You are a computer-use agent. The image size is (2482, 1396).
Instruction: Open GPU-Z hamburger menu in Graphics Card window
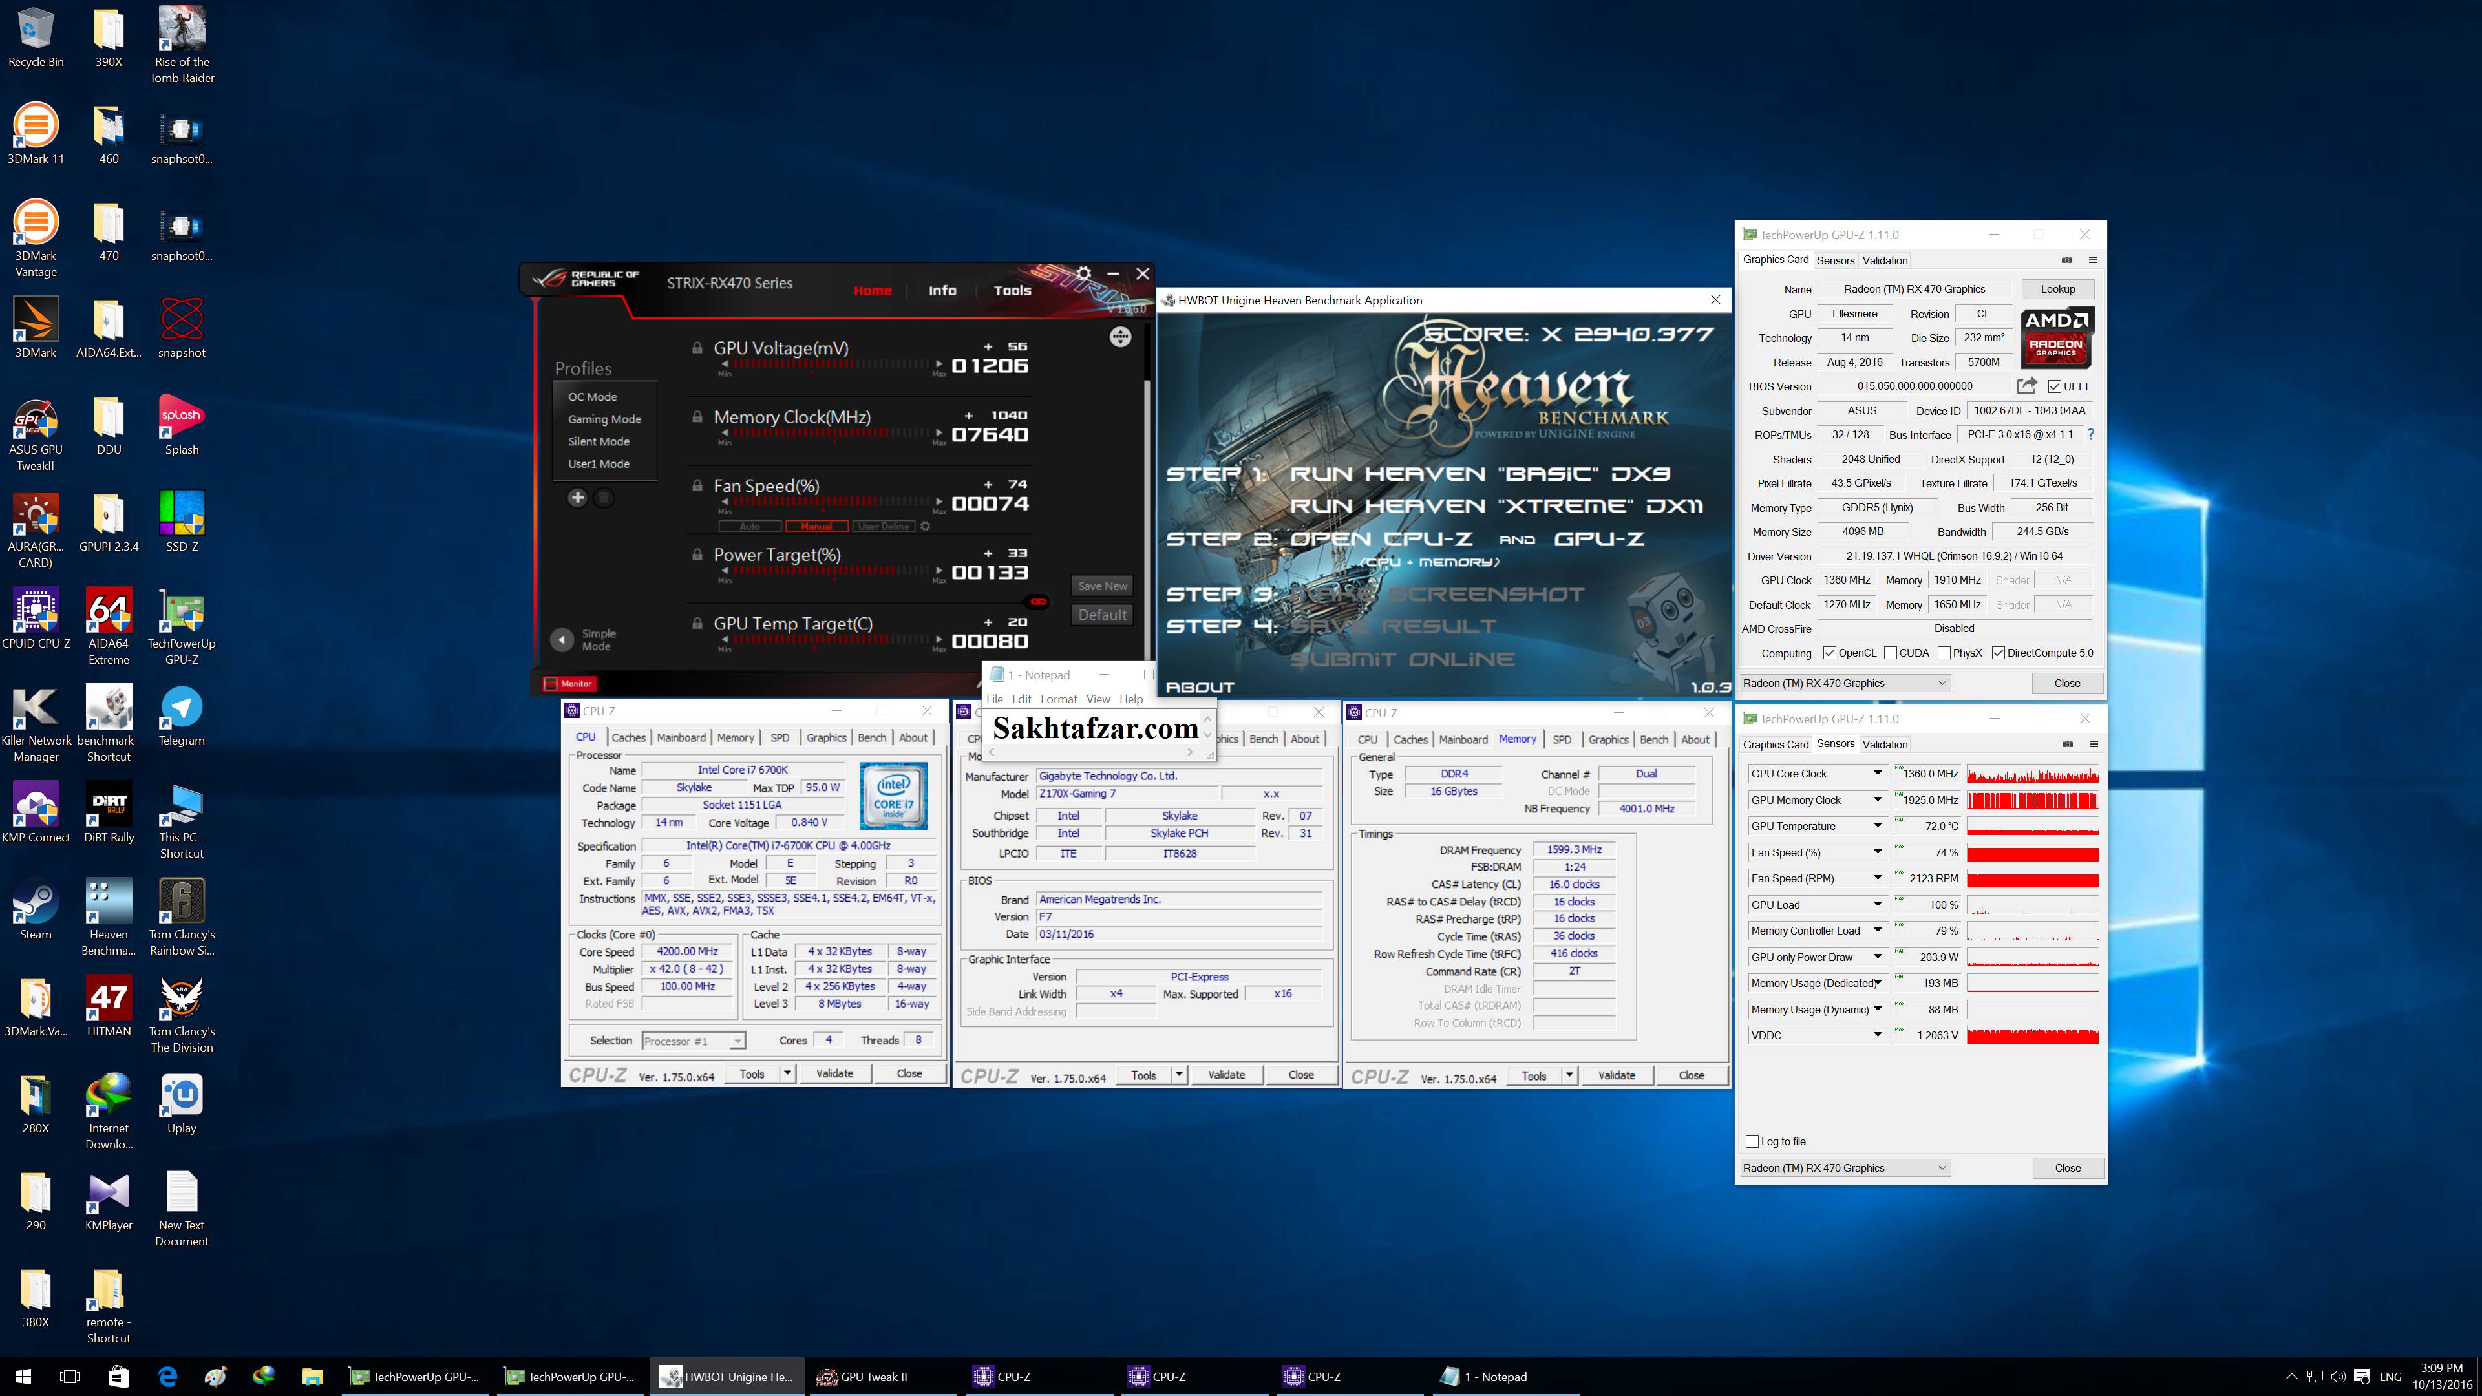click(x=2093, y=260)
